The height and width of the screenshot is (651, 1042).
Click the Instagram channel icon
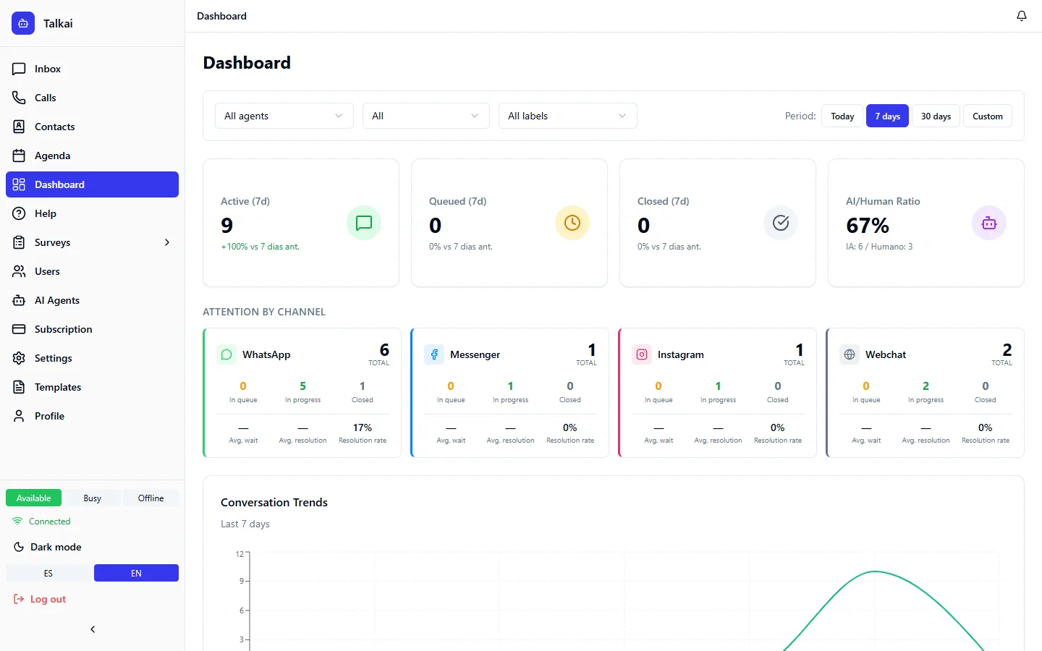pos(642,354)
